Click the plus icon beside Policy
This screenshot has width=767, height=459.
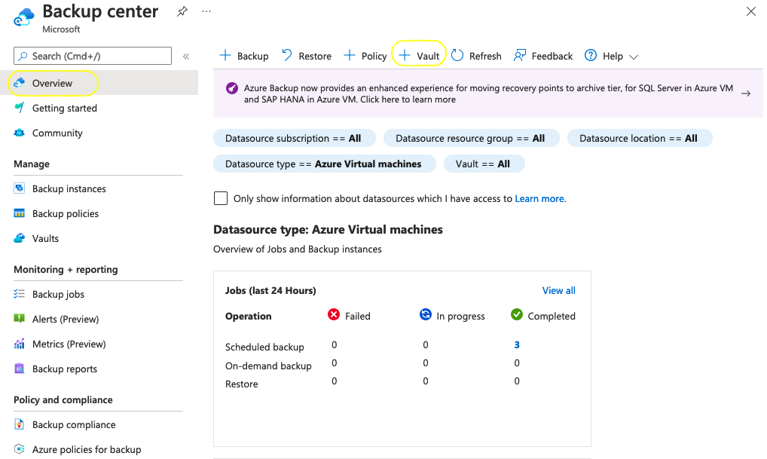(x=350, y=55)
